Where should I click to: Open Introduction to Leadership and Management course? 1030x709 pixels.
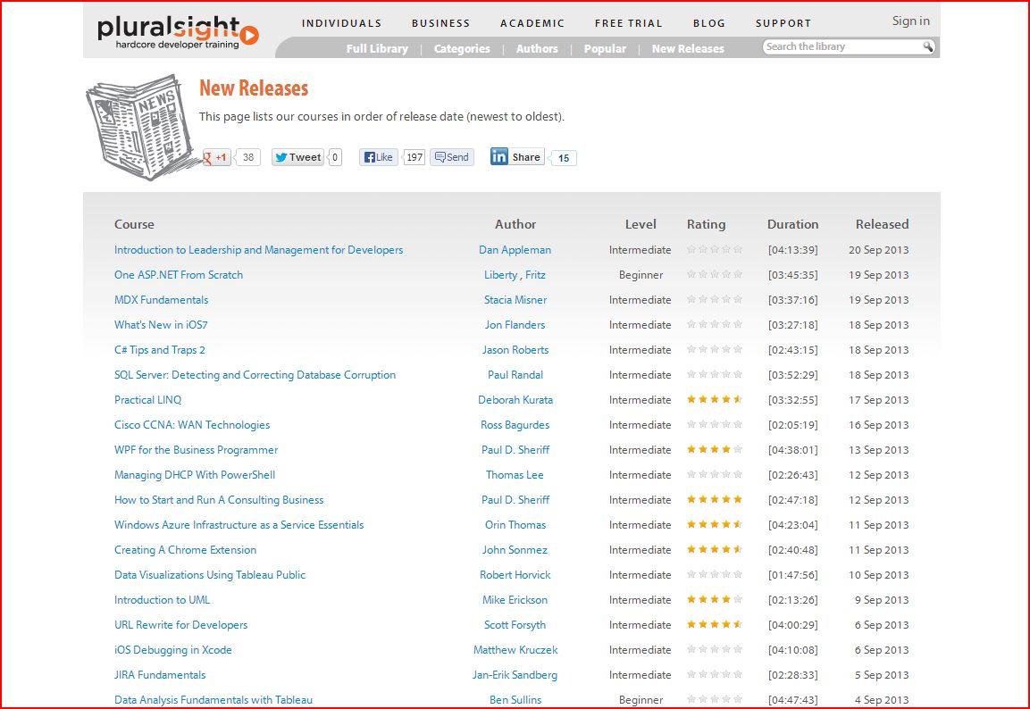259,250
